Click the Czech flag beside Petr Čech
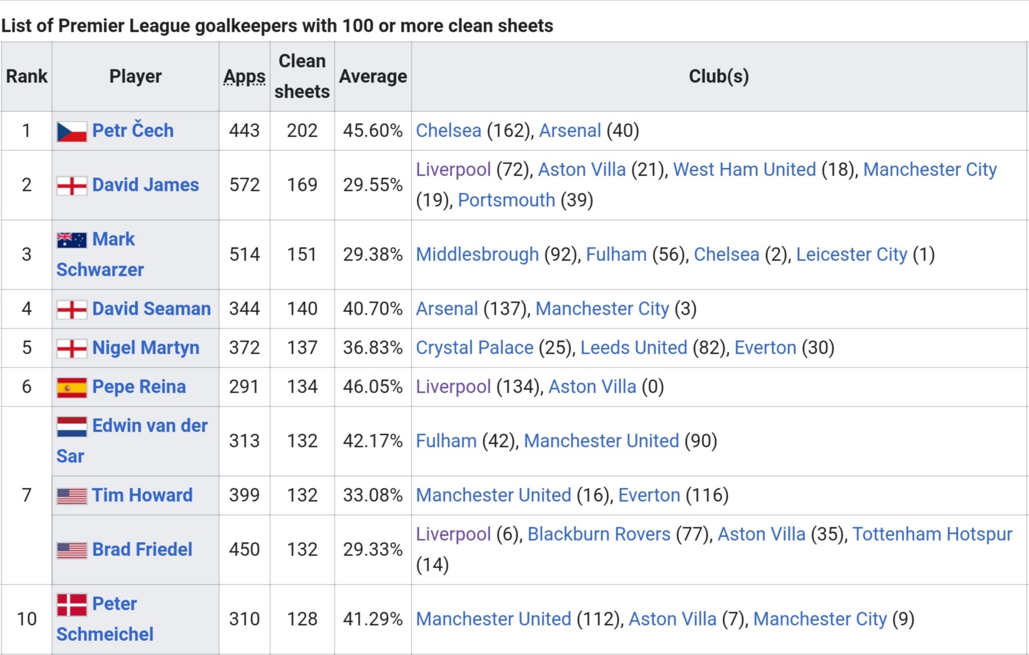This screenshot has width=1029, height=655. pos(71,131)
